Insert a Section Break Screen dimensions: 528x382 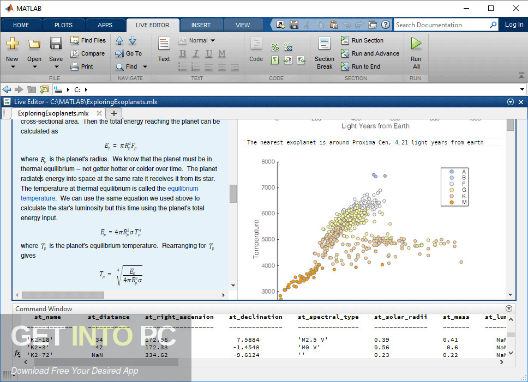pos(325,53)
